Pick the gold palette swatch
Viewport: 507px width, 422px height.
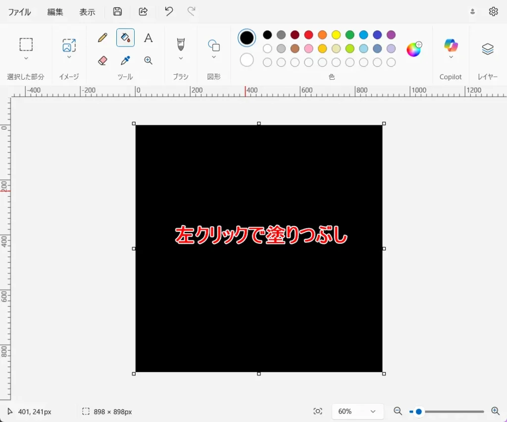[x=322, y=49]
